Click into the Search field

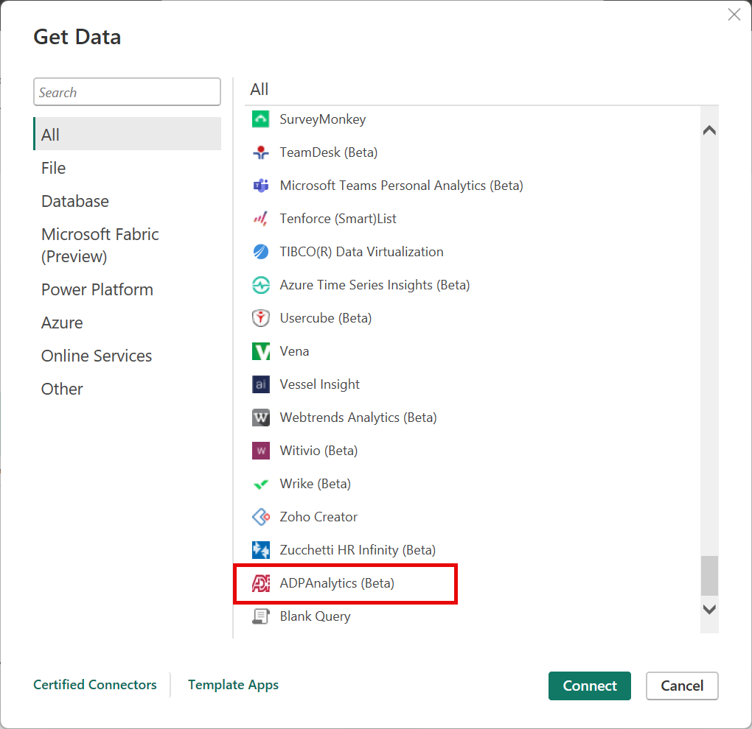127,92
